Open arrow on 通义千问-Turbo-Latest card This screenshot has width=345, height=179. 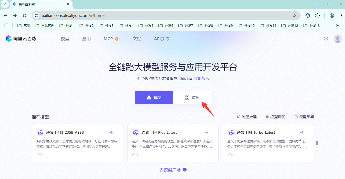pos(302,132)
